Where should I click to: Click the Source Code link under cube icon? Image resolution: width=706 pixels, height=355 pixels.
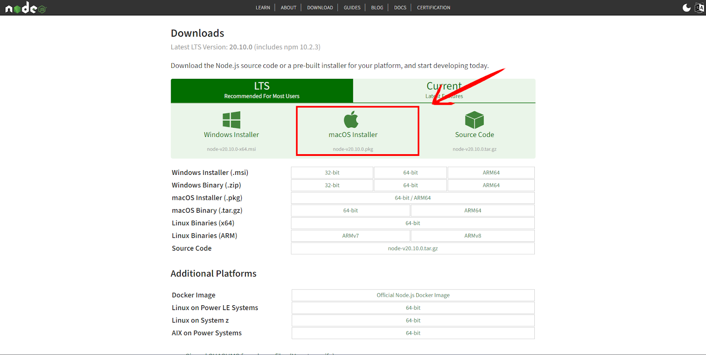[474, 135]
